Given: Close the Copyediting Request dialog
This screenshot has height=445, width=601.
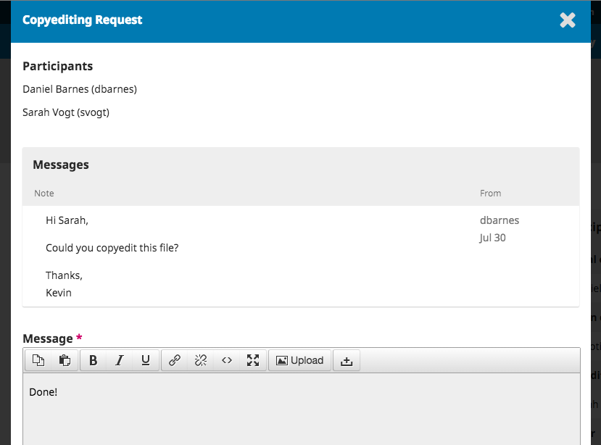Looking at the screenshot, I should 568,20.
